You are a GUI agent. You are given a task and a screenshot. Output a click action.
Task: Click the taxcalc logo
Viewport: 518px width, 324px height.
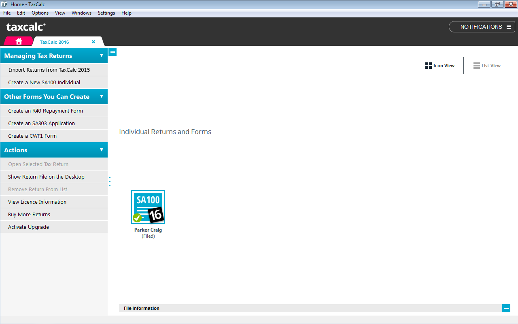point(26,27)
